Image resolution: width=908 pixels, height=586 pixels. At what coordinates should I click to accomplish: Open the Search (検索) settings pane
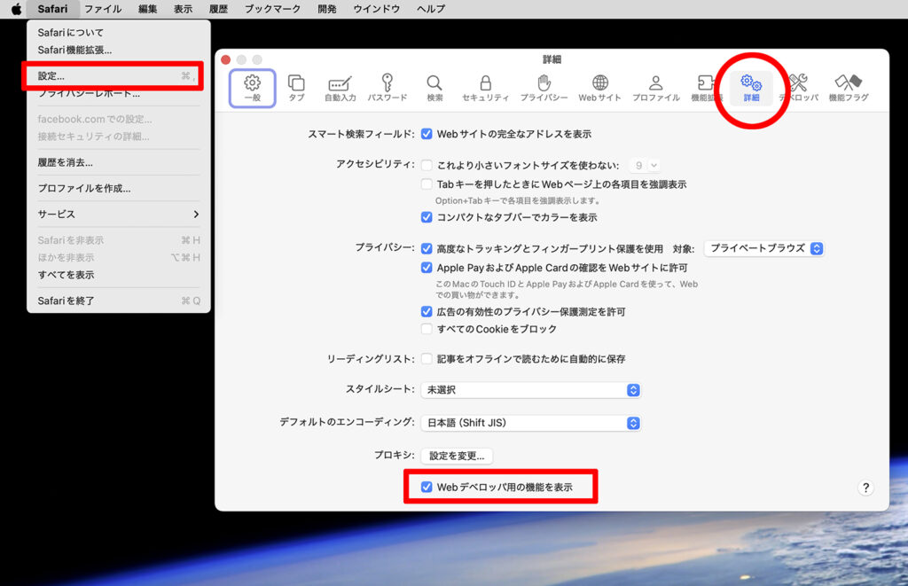434,88
